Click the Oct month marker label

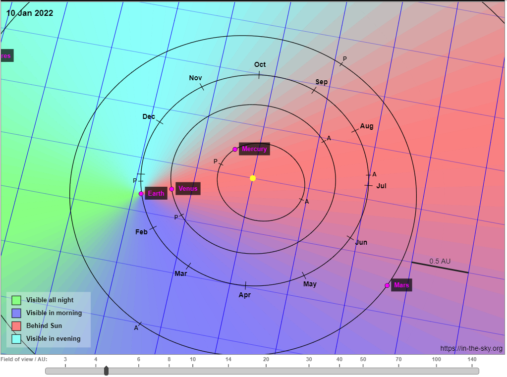[x=260, y=64]
